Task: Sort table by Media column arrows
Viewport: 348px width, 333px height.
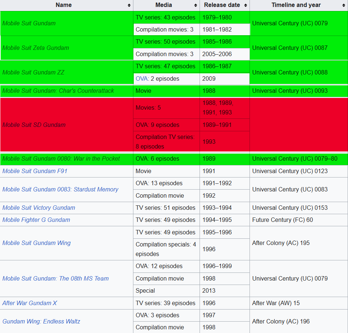Action: click(195, 5)
